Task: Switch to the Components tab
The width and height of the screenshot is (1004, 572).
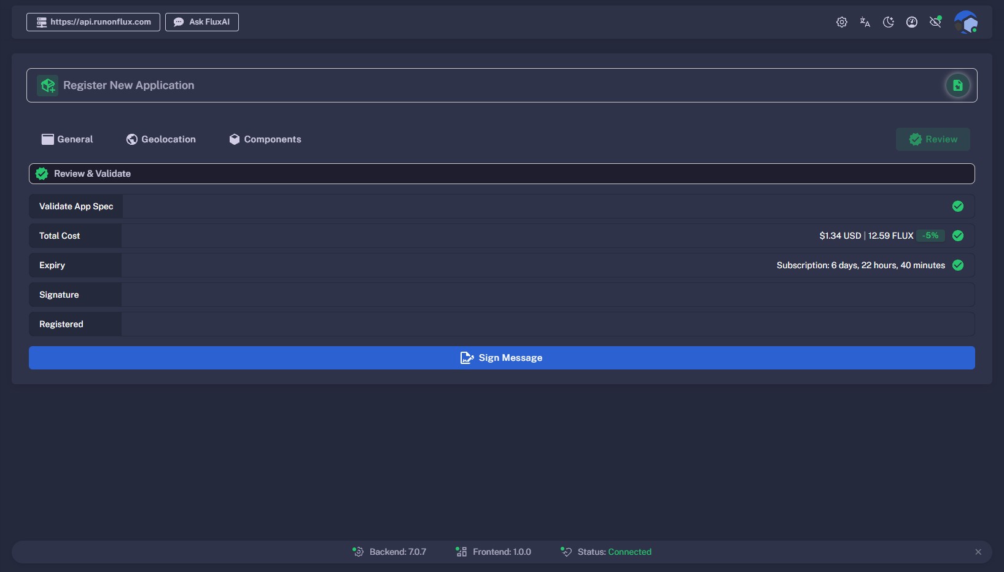Action: point(265,139)
